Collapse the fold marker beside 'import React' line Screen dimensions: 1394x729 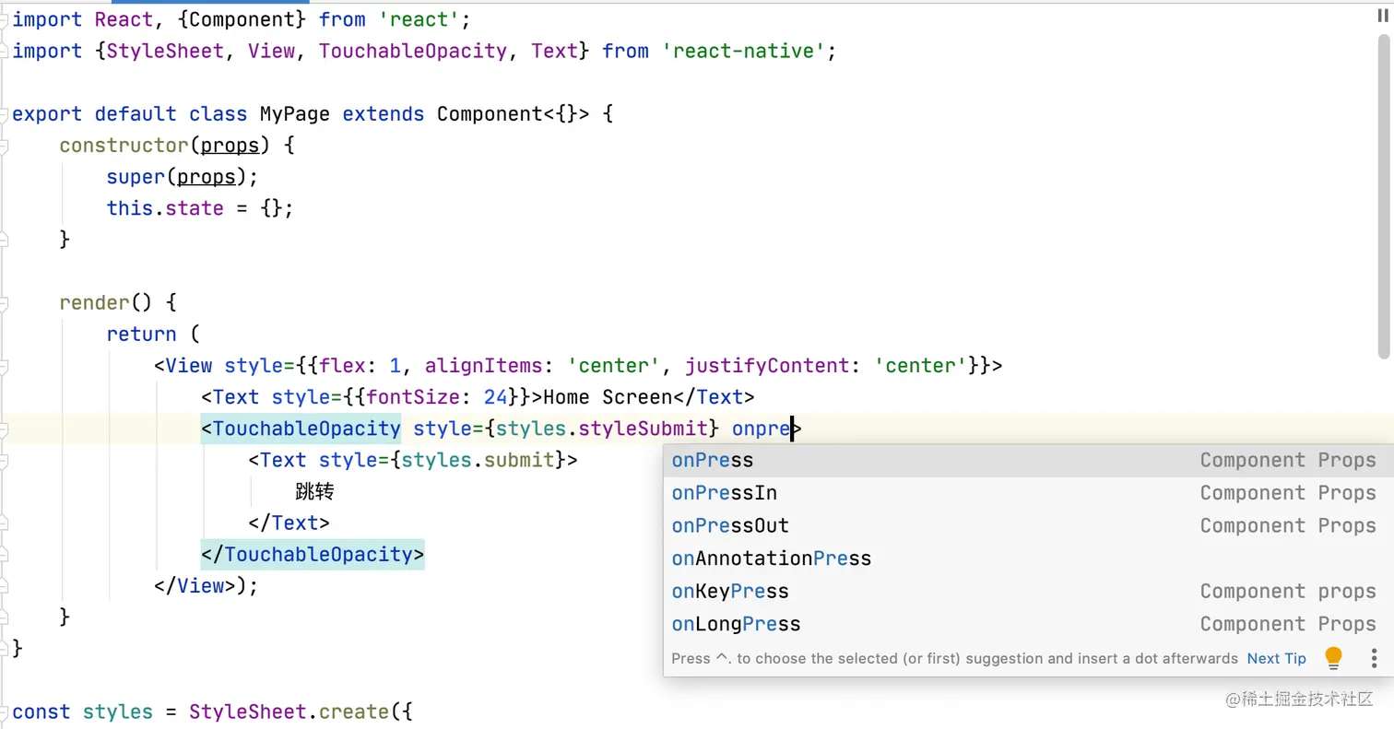click(x=5, y=20)
